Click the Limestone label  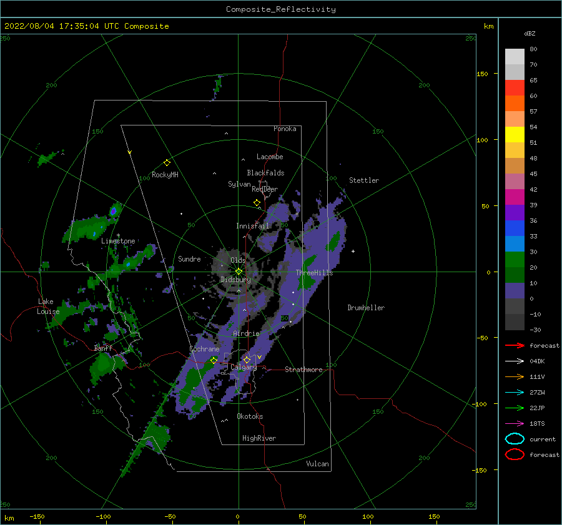tap(118, 241)
